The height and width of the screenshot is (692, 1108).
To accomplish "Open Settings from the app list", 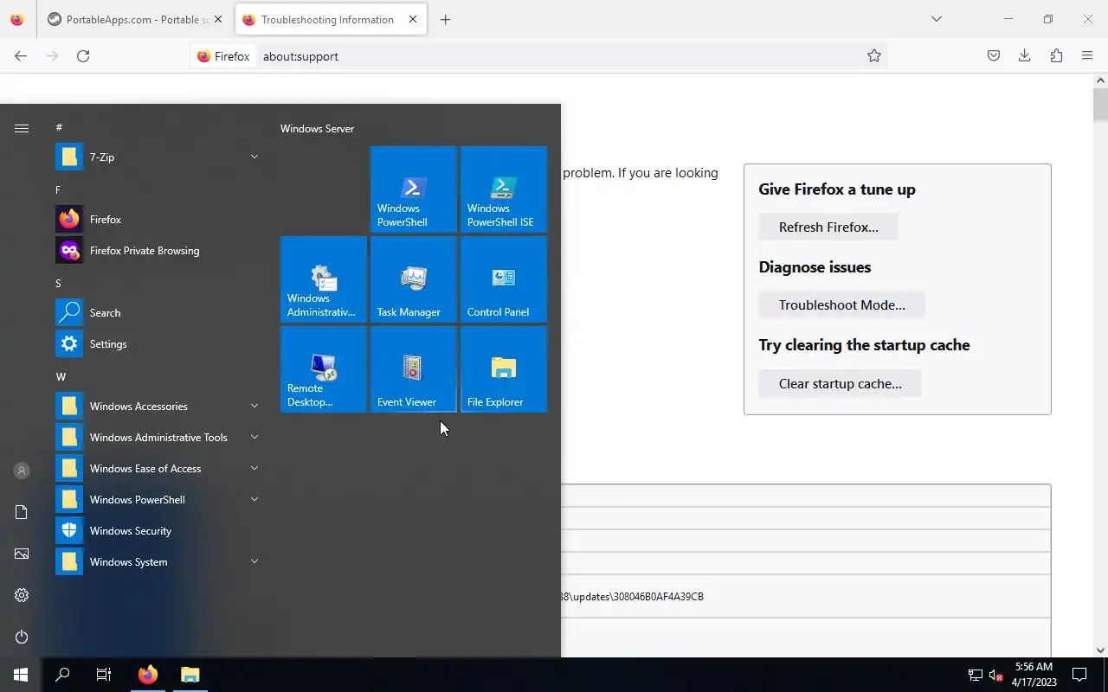I will [x=160, y=344].
